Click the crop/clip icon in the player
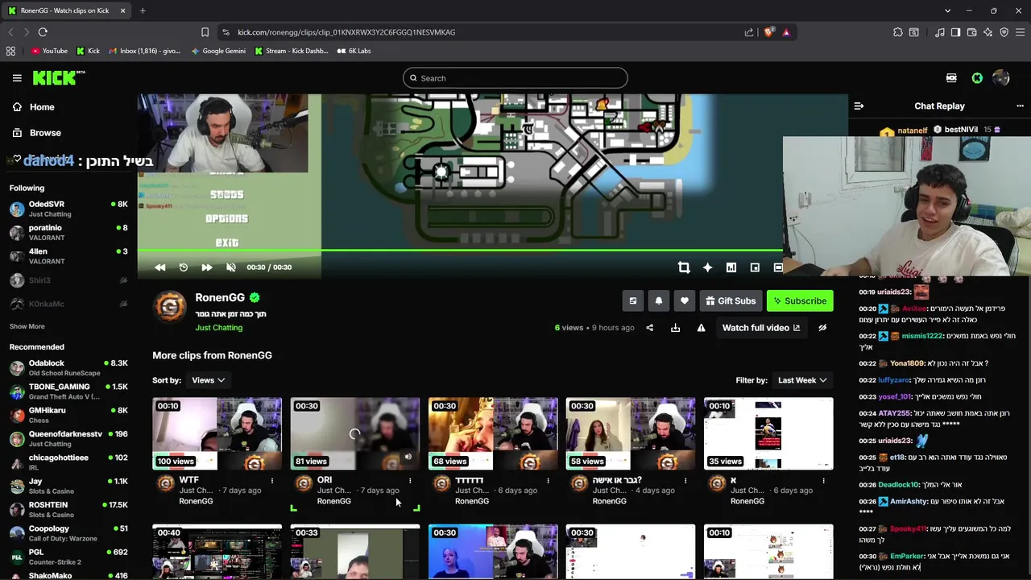1031x580 pixels. tap(684, 267)
